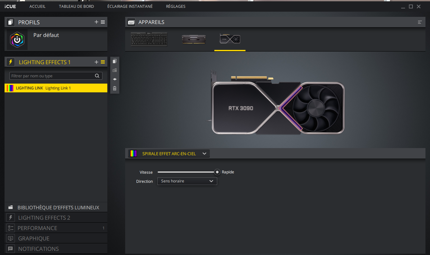Select the Lighting Link 1 effect row
430x255 pixels.
click(x=56, y=88)
